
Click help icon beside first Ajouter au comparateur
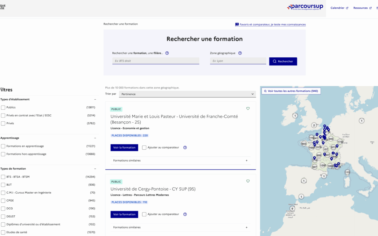point(185,148)
